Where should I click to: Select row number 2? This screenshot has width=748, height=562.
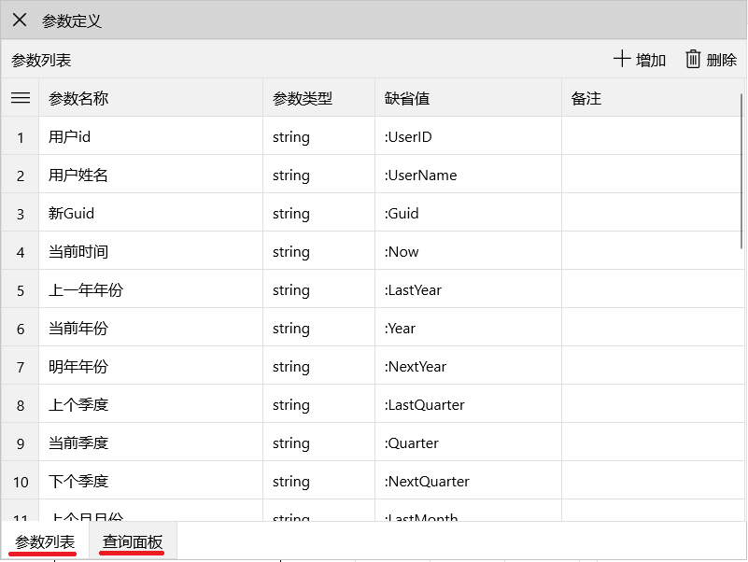coord(20,176)
